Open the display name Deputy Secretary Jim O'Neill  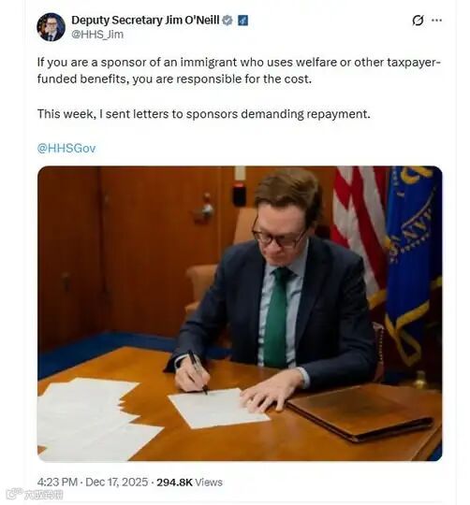coord(145,21)
